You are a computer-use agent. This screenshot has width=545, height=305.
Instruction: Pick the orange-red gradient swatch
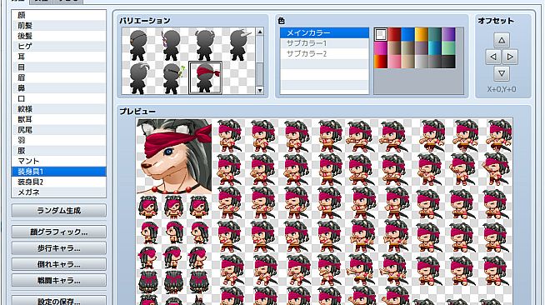[x=381, y=62]
